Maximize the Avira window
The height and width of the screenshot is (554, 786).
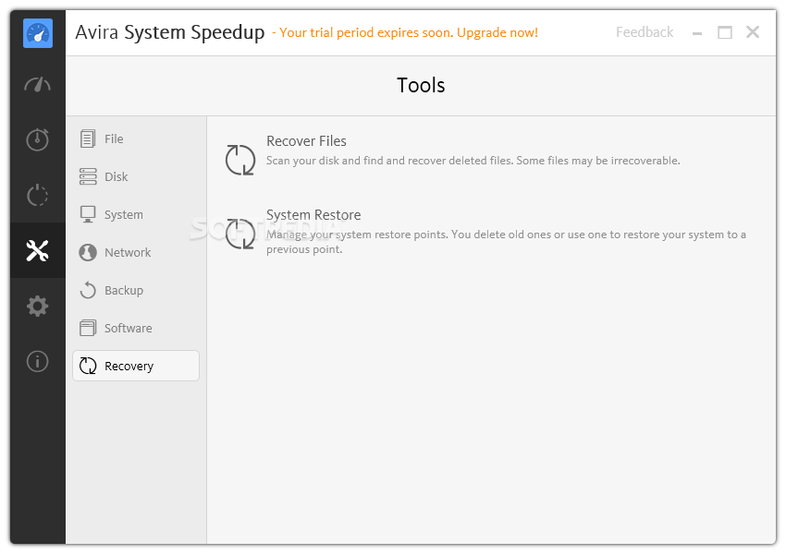[725, 32]
